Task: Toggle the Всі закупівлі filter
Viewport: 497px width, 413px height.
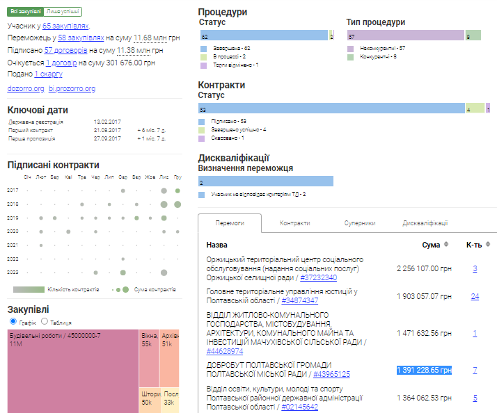Action: coord(25,12)
